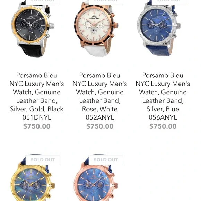This screenshot has width=201, height=201.
Task: Open the black-dial 051DNYL watch image
Action: pos(33,28)
